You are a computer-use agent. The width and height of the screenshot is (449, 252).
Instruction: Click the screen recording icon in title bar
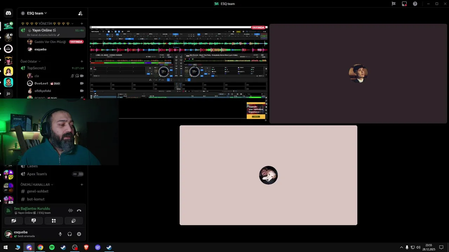coord(404,4)
